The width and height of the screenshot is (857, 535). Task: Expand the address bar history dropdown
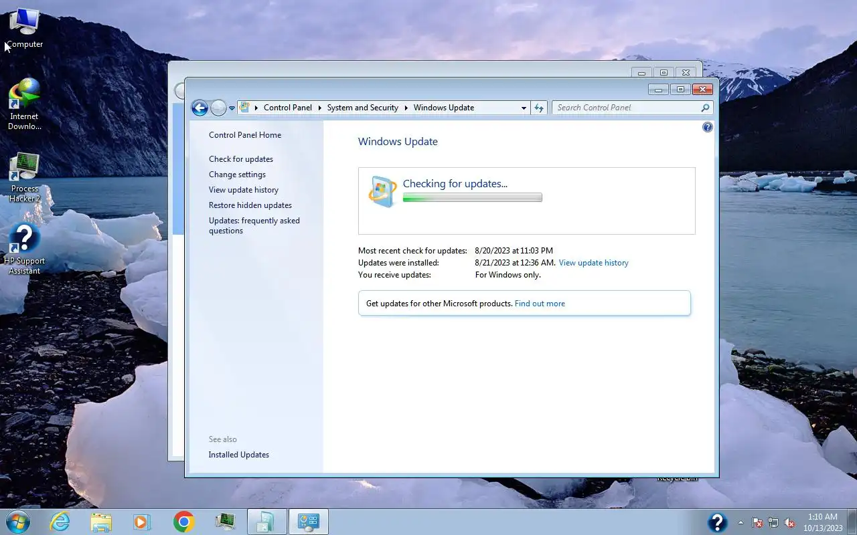pyautogui.click(x=524, y=108)
